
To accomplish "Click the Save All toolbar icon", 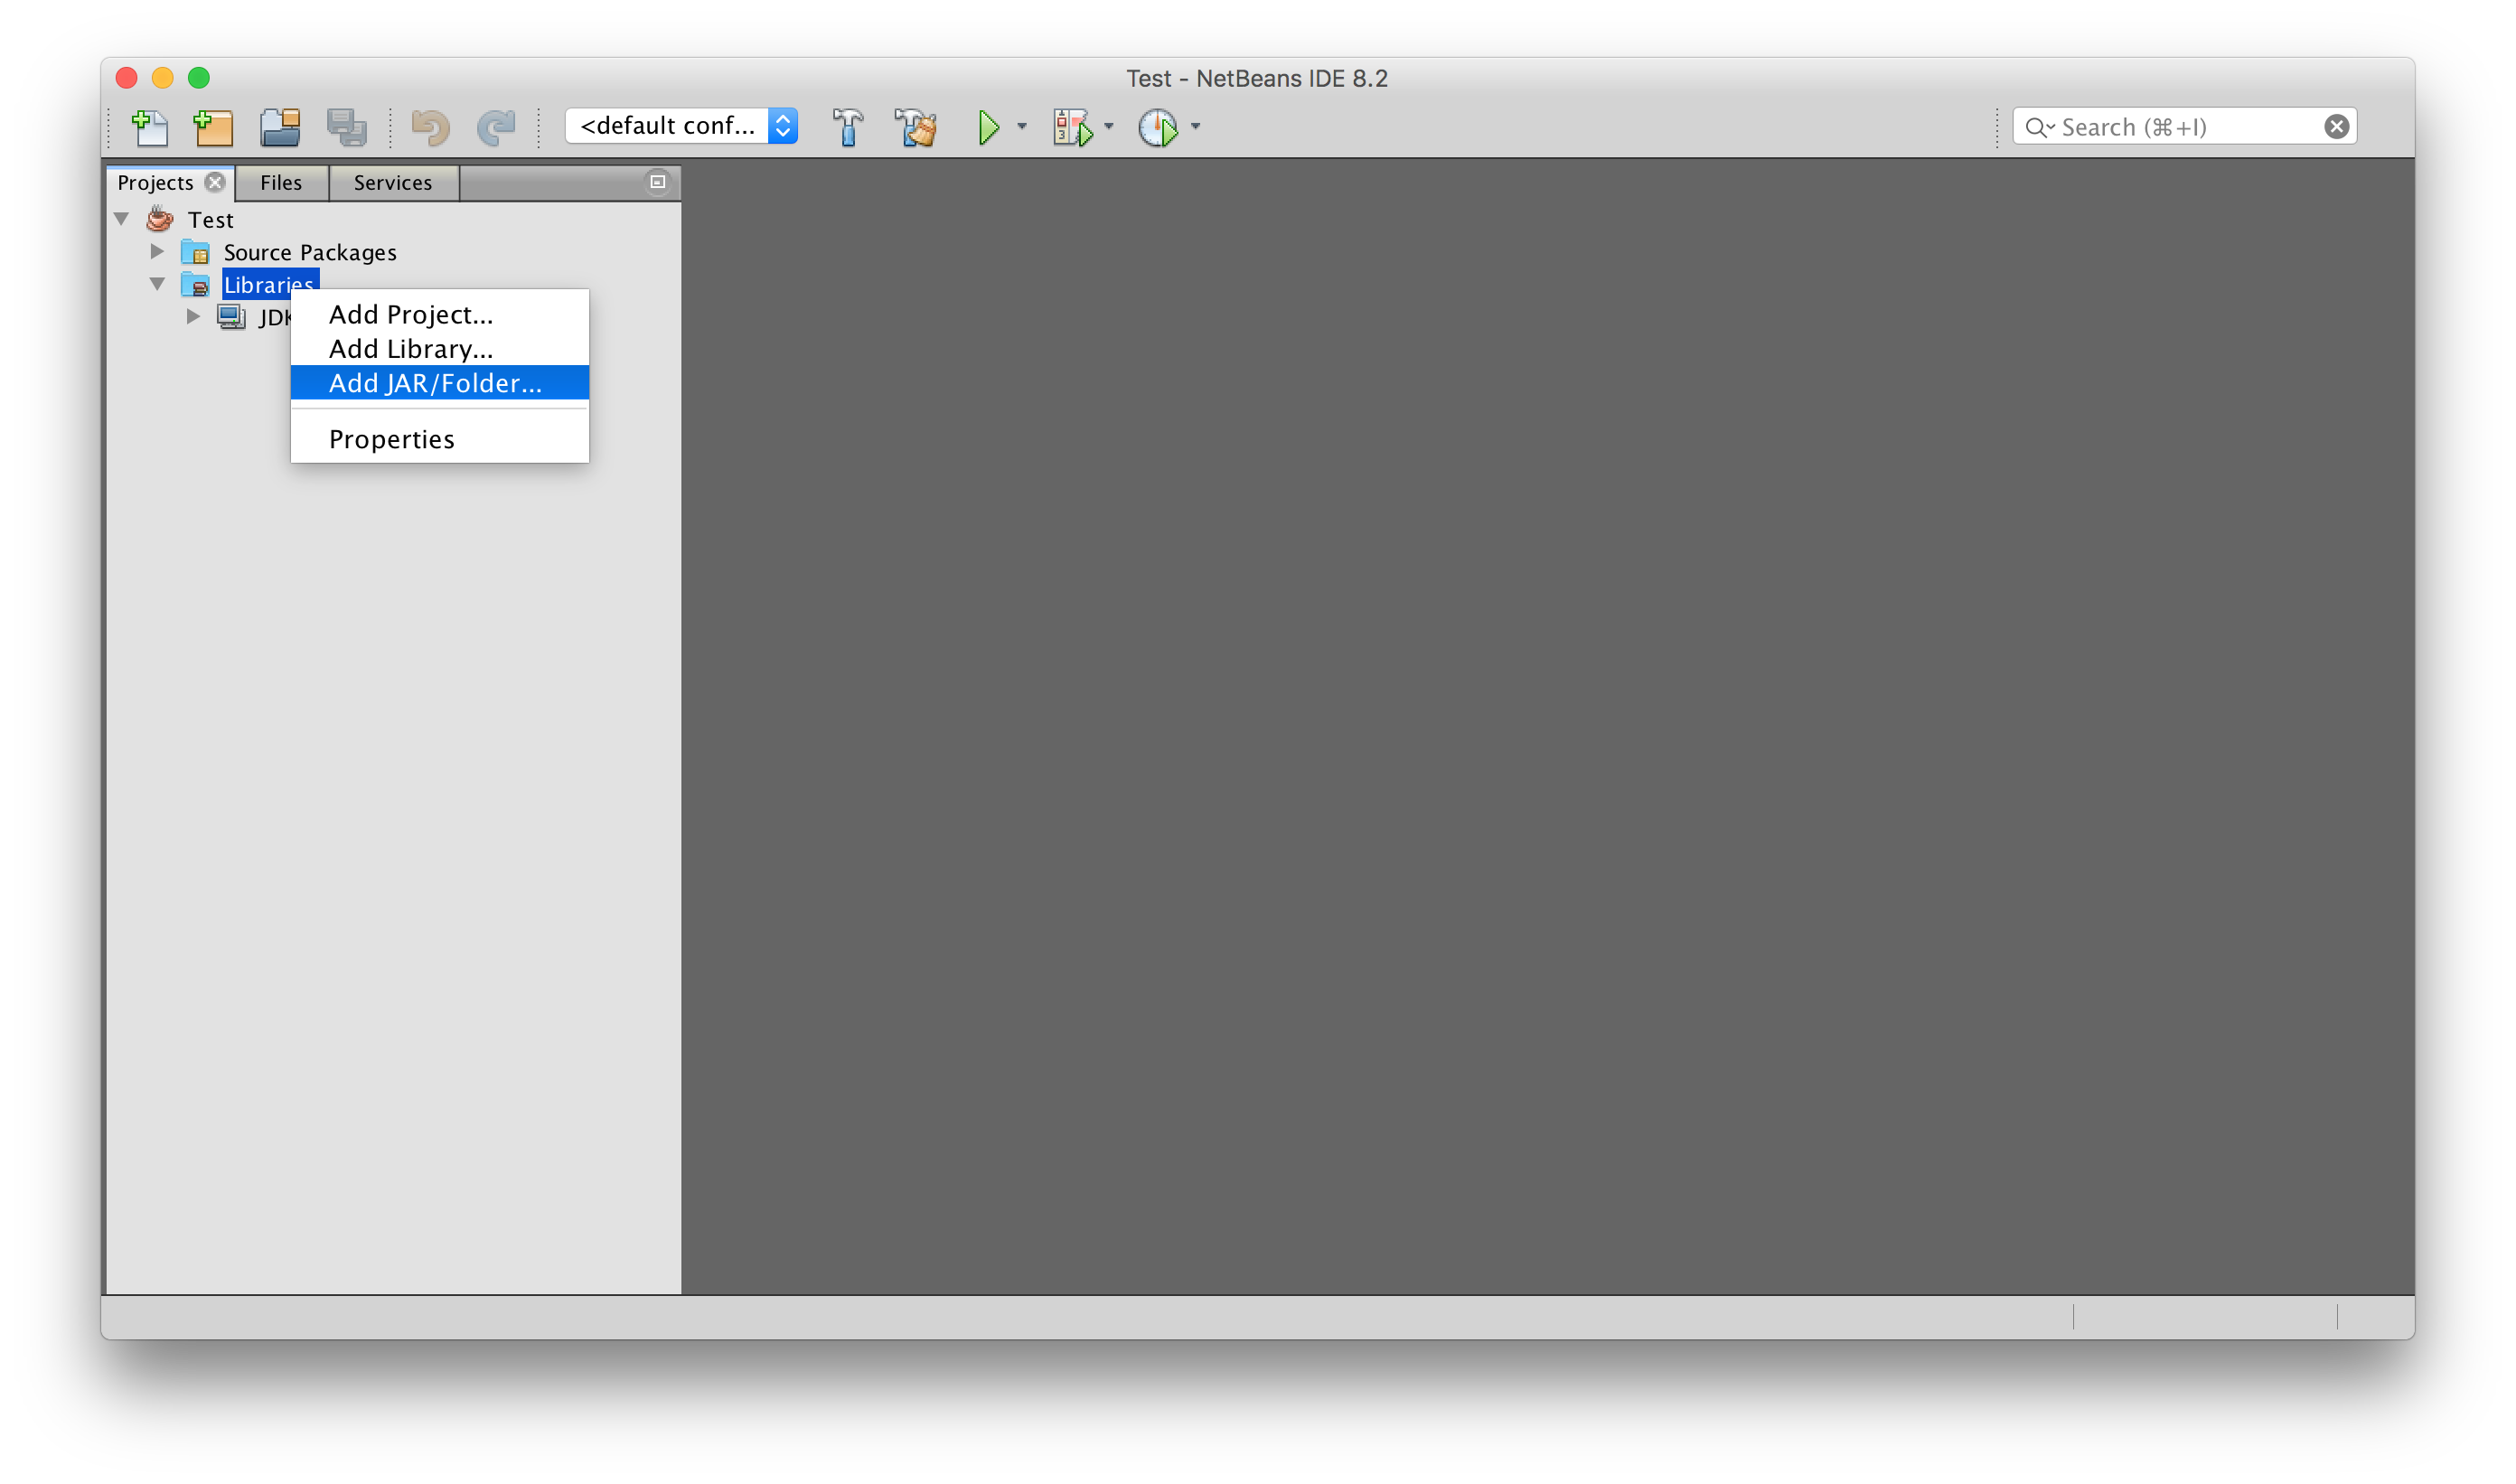I will (347, 127).
